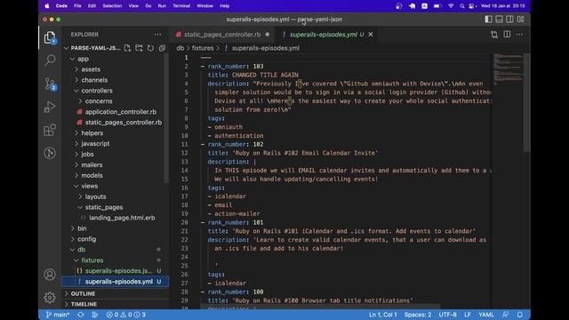Open the Accounts menu icon
The image size is (569, 320).
50,275
